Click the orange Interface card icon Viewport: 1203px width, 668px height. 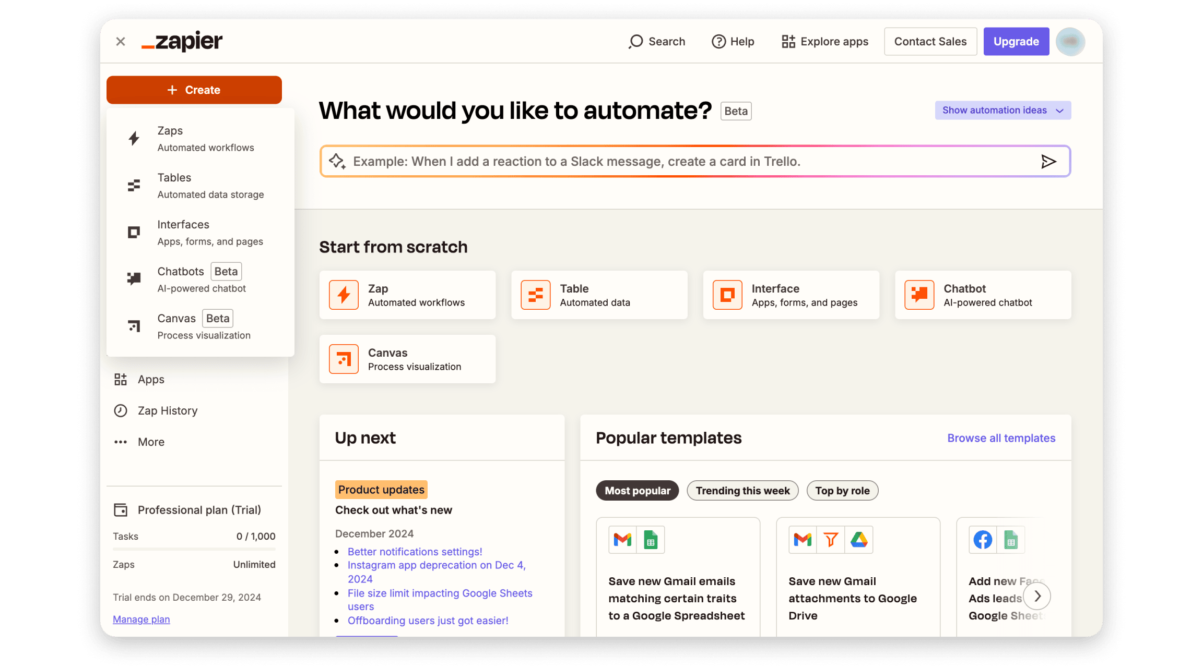click(727, 295)
